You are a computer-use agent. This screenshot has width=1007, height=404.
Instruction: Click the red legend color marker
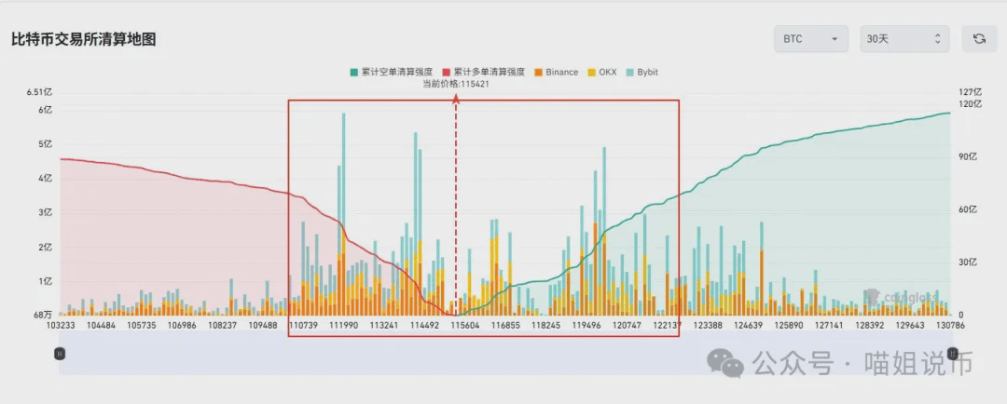pyautogui.click(x=447, y=73)
